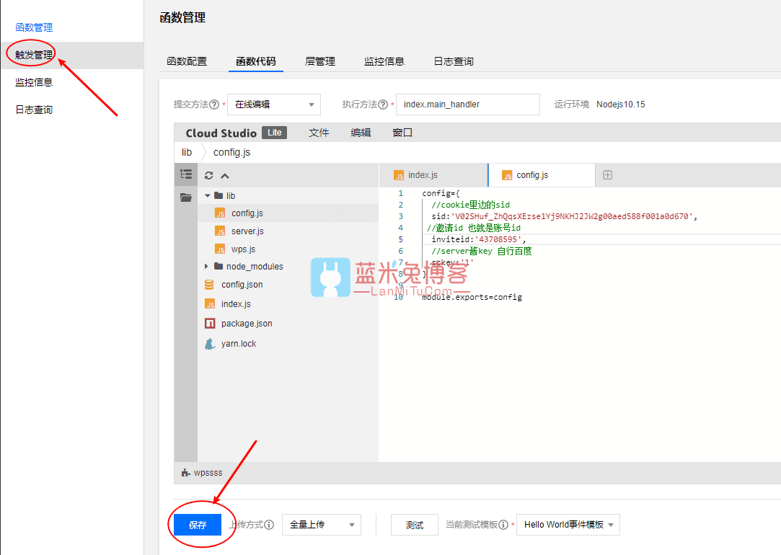
Task: Click the lib folder icon
Action: 219,195
